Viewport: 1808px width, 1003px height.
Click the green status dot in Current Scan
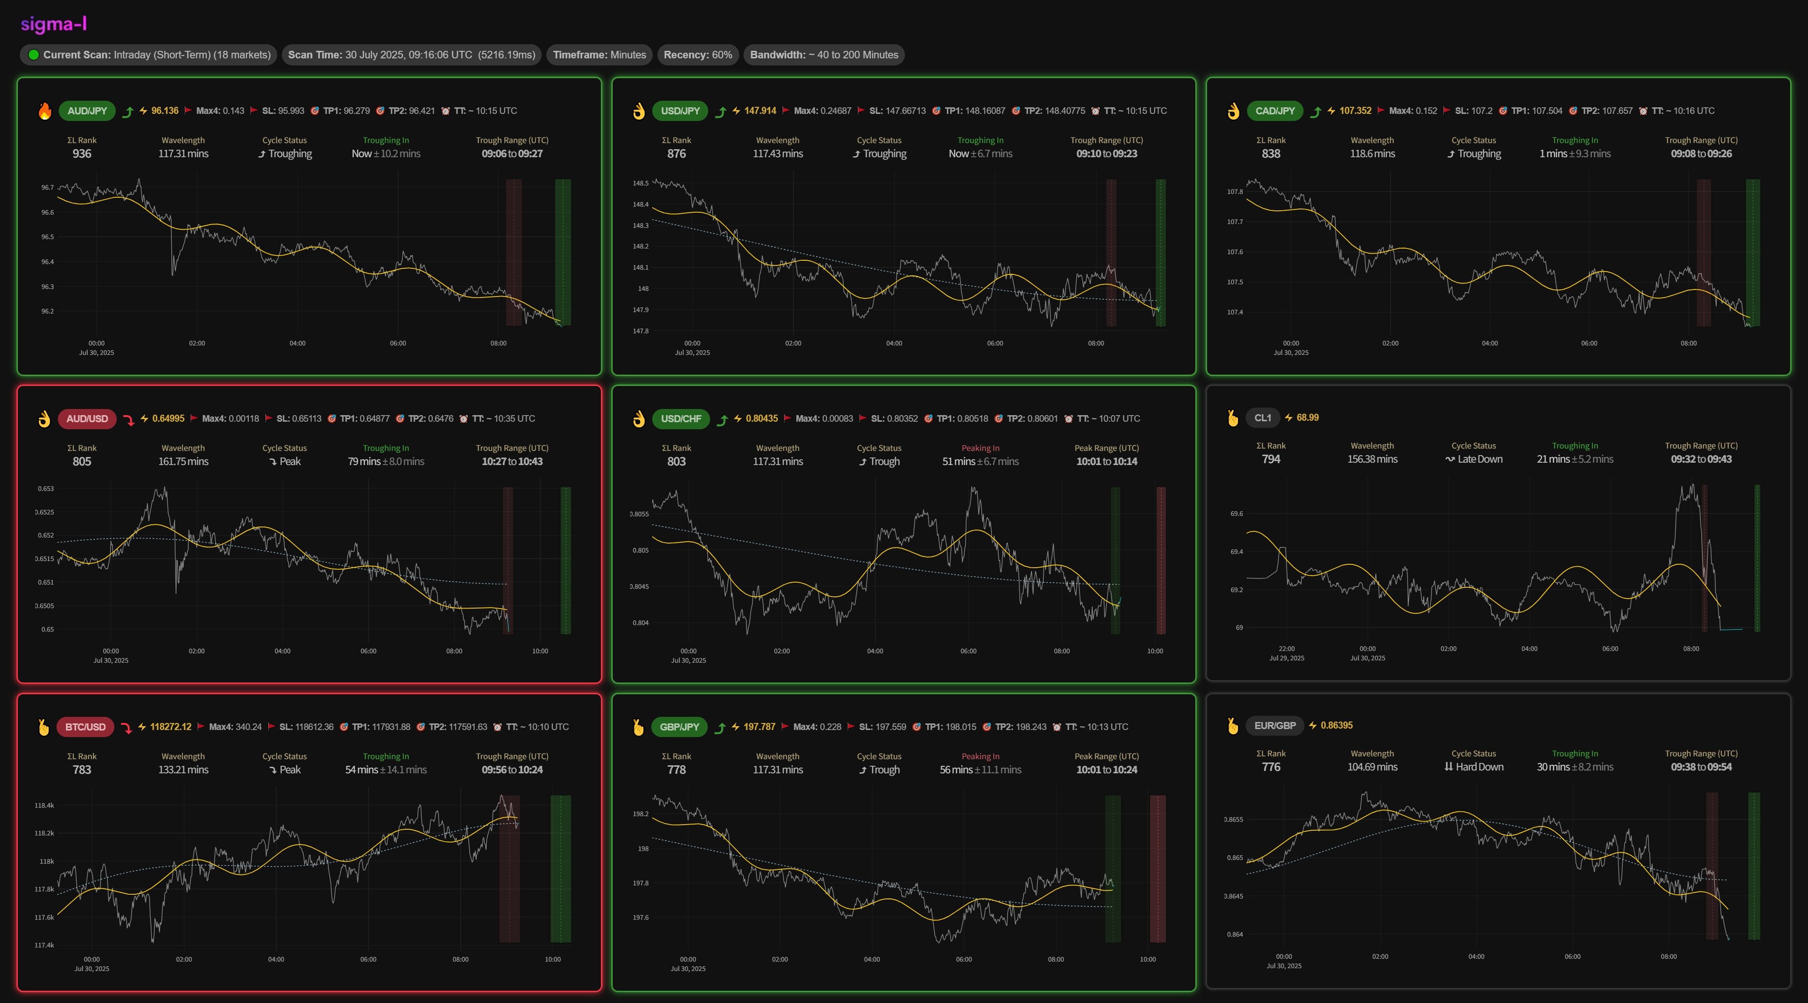[33, 55]
